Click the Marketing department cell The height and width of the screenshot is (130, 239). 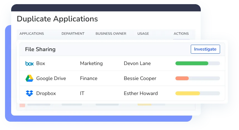click(91, 63)
